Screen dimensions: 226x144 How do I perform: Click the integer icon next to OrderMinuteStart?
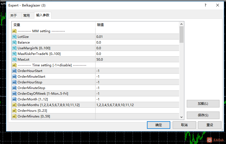tap(14, 77)
